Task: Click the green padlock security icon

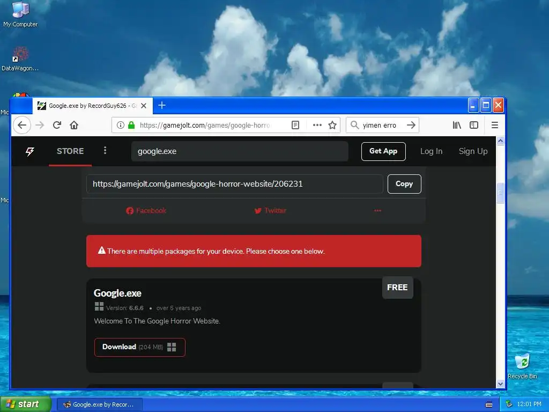Action: pyautogui.click(x=131, y=125)
